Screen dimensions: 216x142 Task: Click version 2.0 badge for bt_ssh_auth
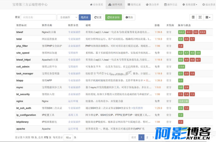coord(181,108)
